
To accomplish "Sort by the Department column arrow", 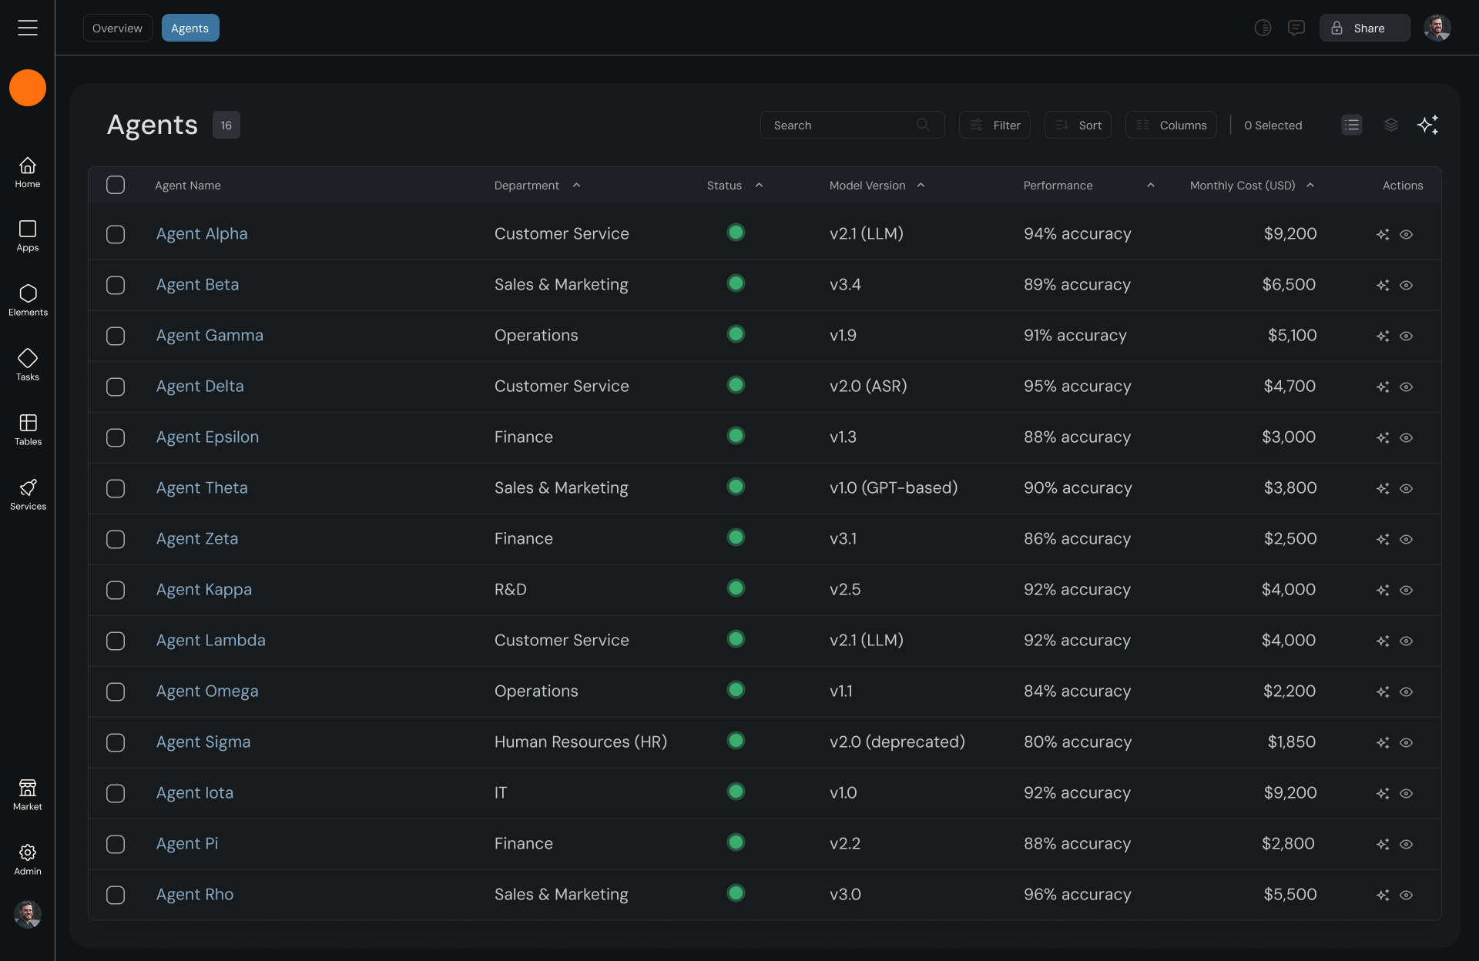I will [x=576, y=185].
